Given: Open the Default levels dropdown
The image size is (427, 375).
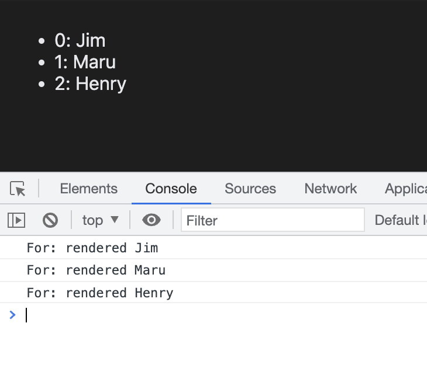Looking at the screenshot, I should pyautogui.click(x=400, y=220).
